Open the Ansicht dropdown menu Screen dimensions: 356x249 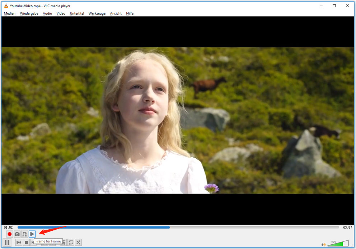(115, 13)
